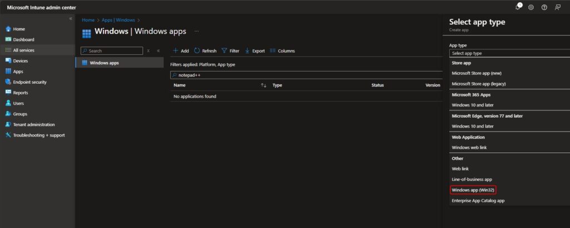Click Filters applied: Platform, App type text
Screen dimensions: 570x228
(203, 64)
